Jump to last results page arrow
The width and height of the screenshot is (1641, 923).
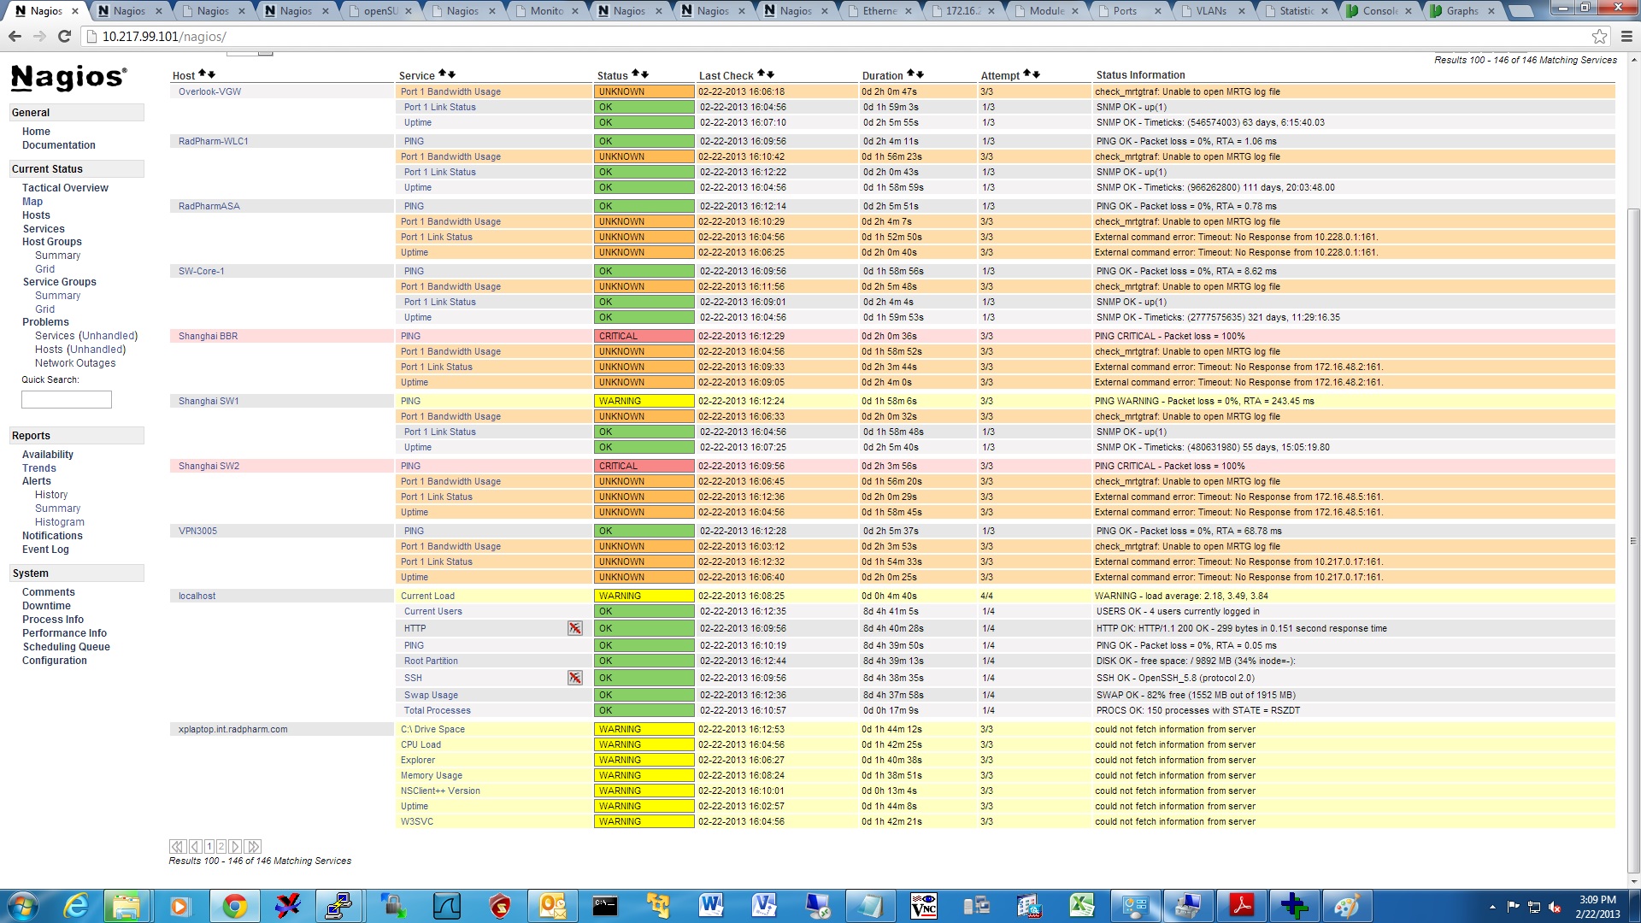(x=252, y=846)
